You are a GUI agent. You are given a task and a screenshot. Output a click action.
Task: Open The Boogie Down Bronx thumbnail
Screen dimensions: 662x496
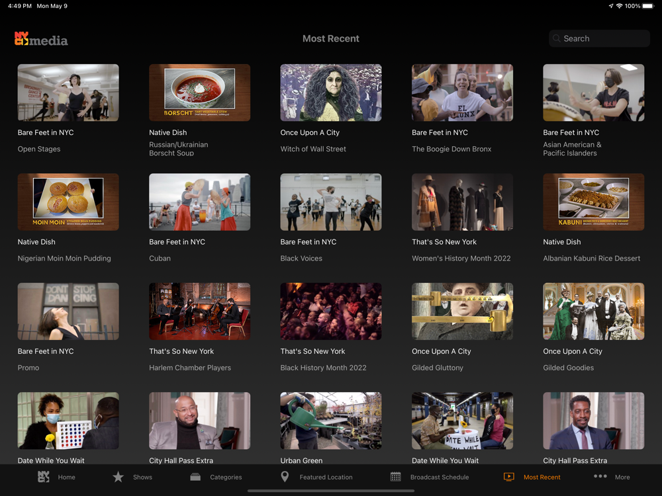pyautogui.click(x=462, y=93)
